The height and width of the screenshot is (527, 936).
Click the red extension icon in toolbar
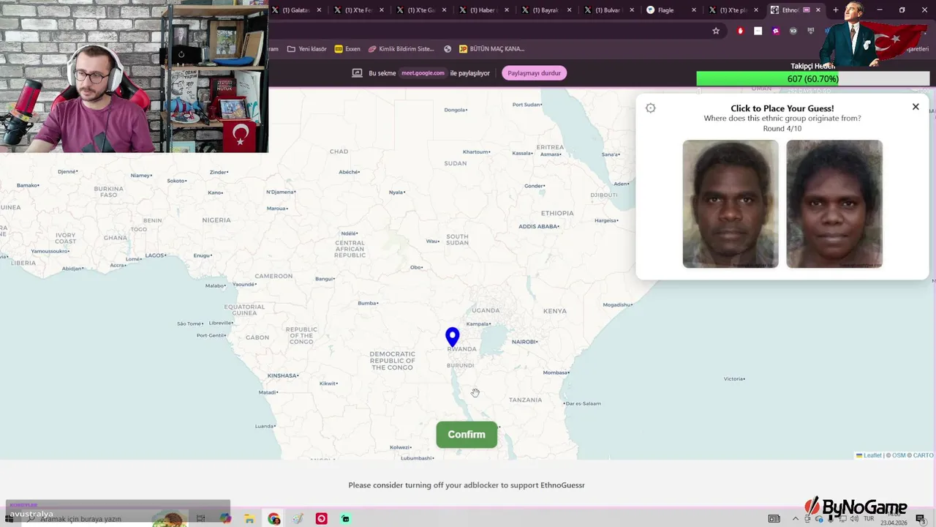[x=740, y=31]
